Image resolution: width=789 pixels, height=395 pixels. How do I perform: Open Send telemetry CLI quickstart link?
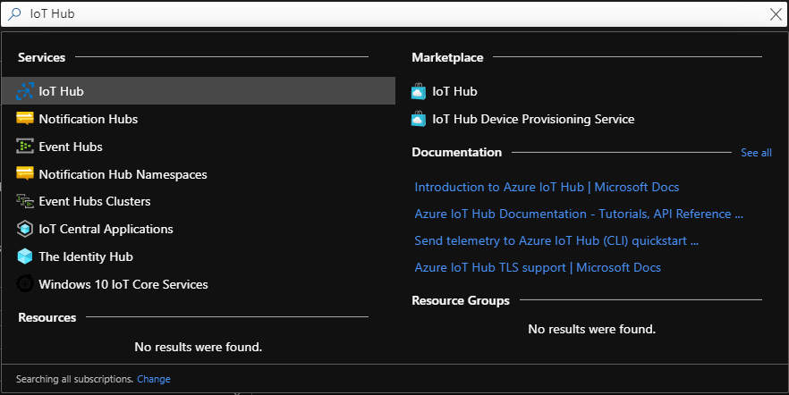tap(556, 240)
